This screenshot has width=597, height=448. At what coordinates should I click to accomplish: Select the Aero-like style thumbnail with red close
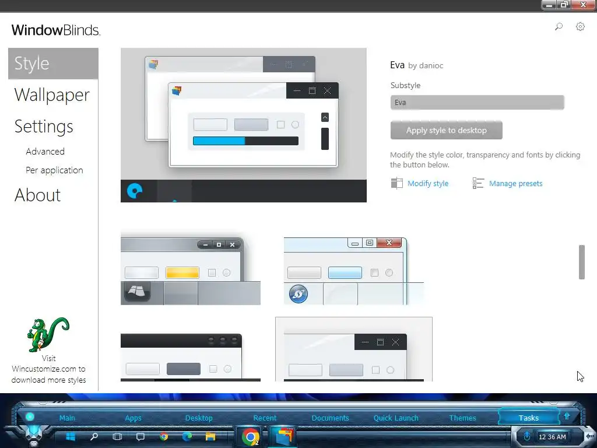click(354, 271)
